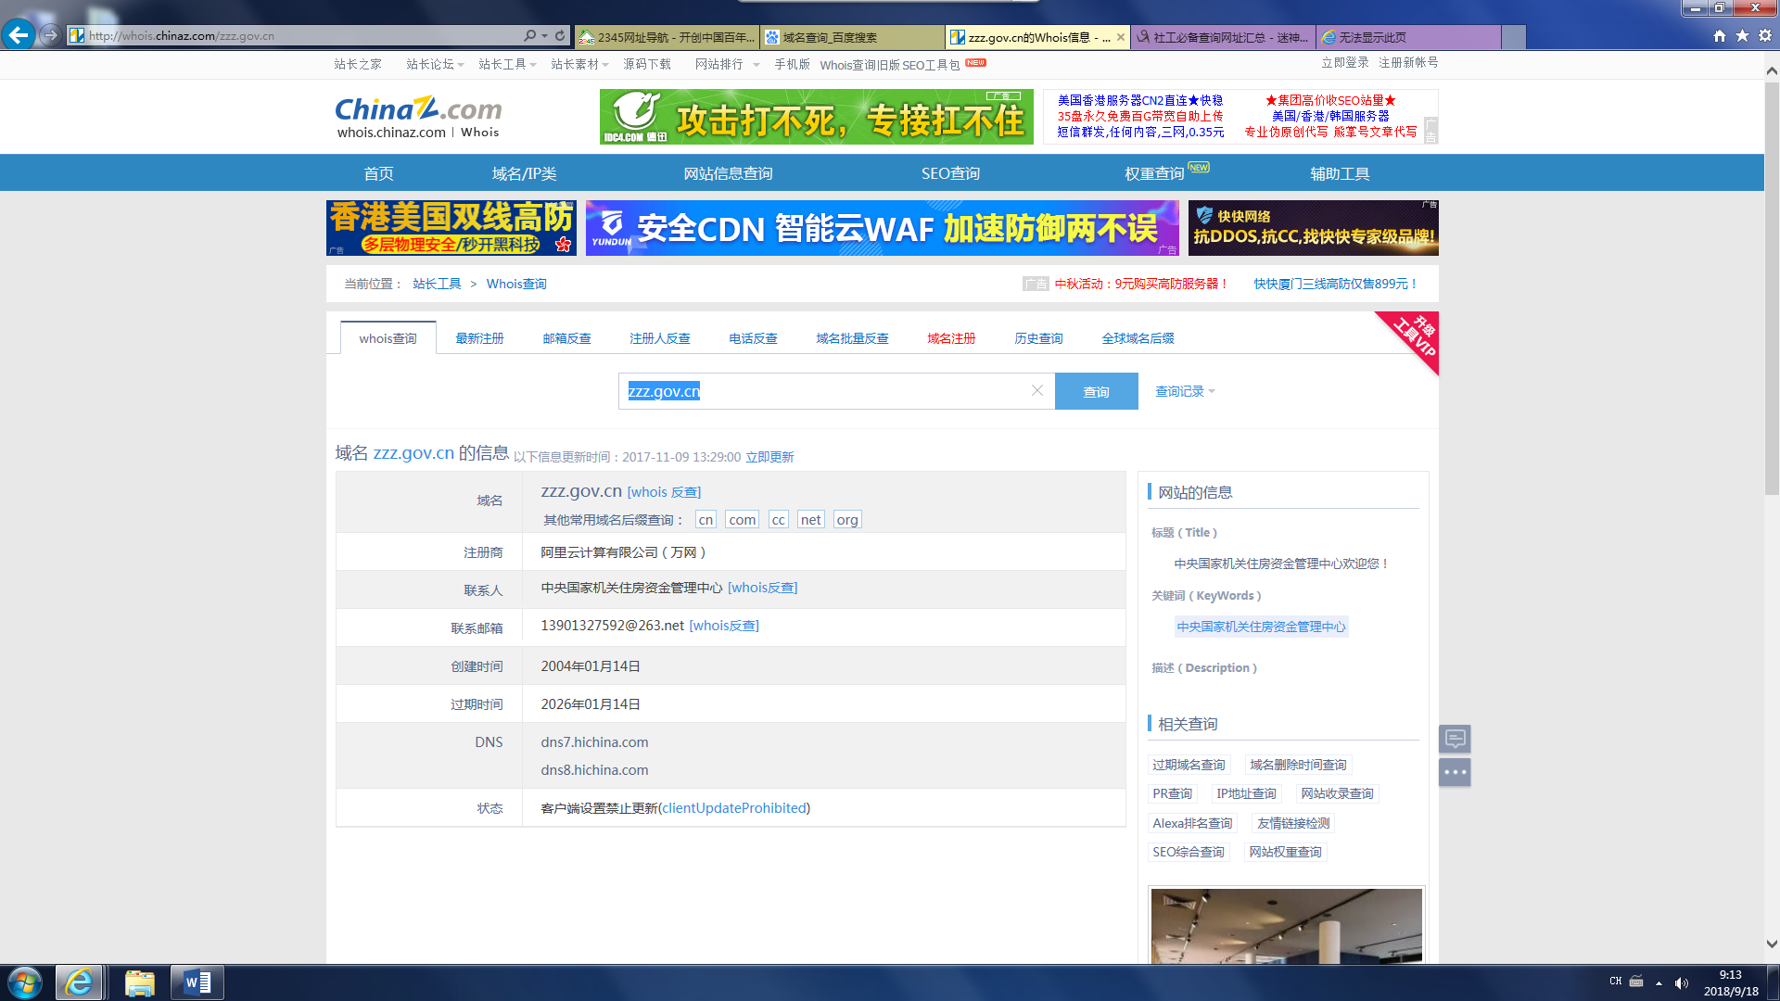Open the browser home icon
Image resolution: width=1780 pixels, height=1001 pixels.
tap(1720, 36)
